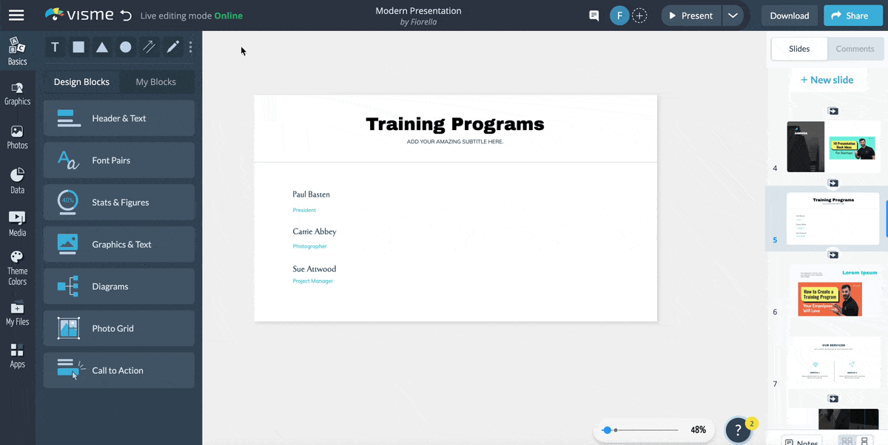Open the Comments tab
Screen dimensions: 888x445
click(x=855, y=49)
